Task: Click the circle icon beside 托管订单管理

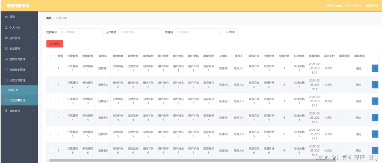Action: (6, 80)
